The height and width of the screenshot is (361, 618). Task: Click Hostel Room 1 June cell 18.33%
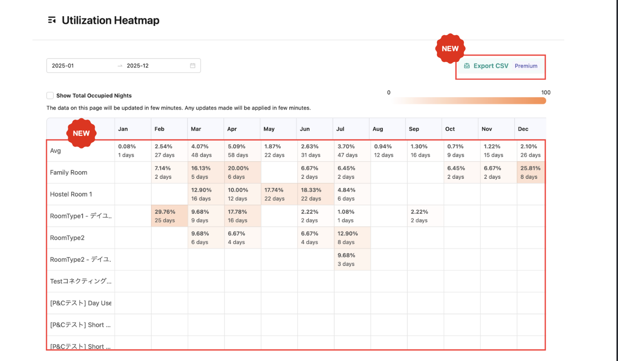click(316, 194)
